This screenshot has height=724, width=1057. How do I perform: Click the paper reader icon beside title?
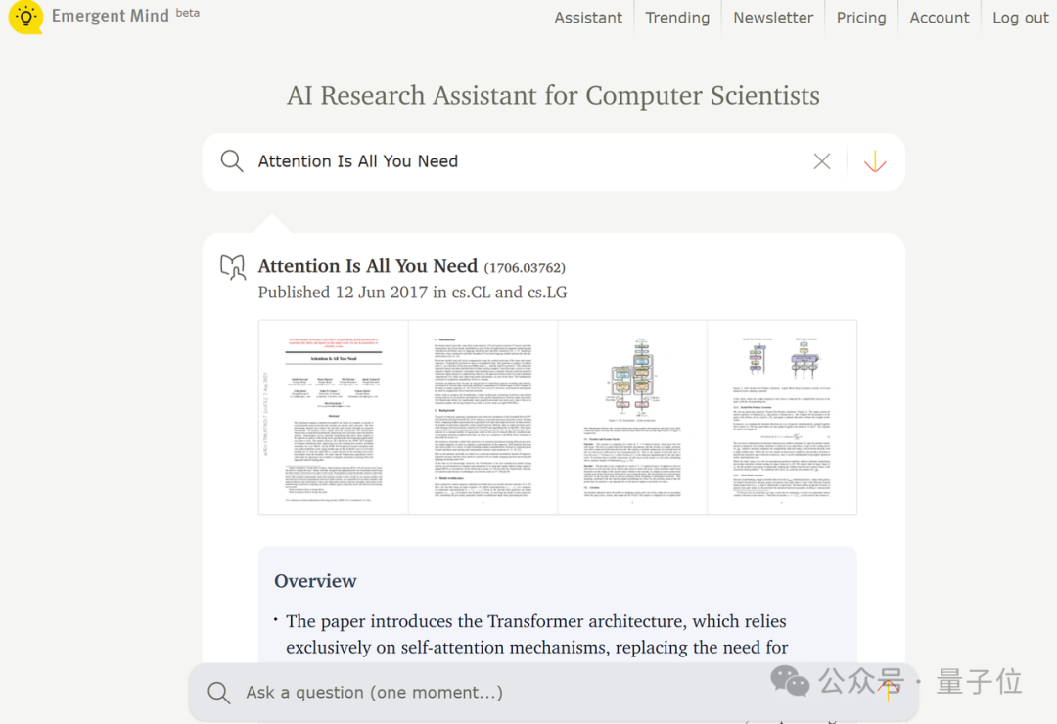[x=233, y=267]
